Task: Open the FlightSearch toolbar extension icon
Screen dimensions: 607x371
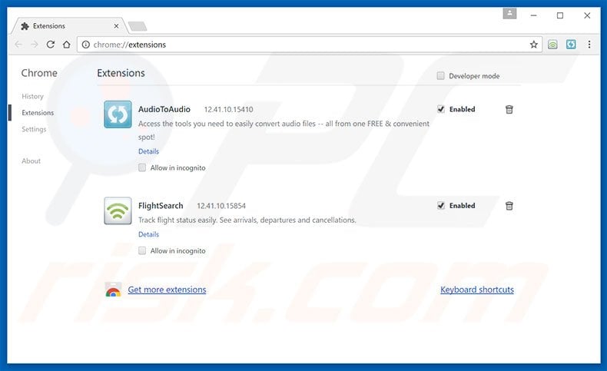Action: [552, 45]
